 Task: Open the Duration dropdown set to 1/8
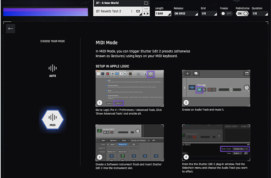[260, 14]
